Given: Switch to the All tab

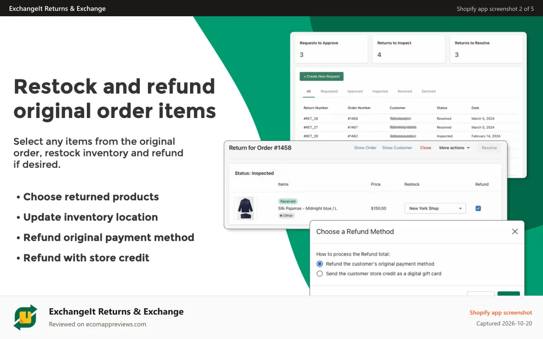Looking at the screenshot, I should (309, 91).
